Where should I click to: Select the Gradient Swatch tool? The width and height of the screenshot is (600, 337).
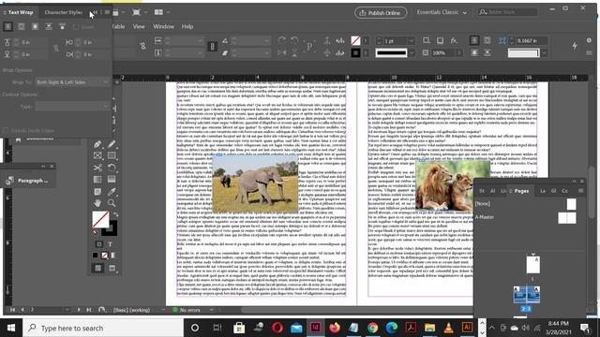tap(97, 179)
